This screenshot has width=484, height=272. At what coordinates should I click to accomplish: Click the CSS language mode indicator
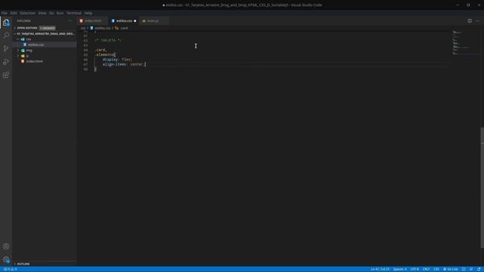click(436, 269)
